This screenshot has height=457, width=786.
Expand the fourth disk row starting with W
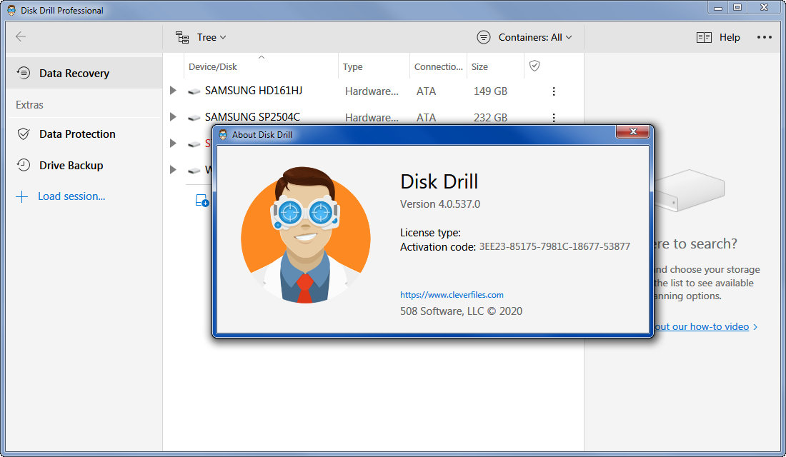coord(173,169)
